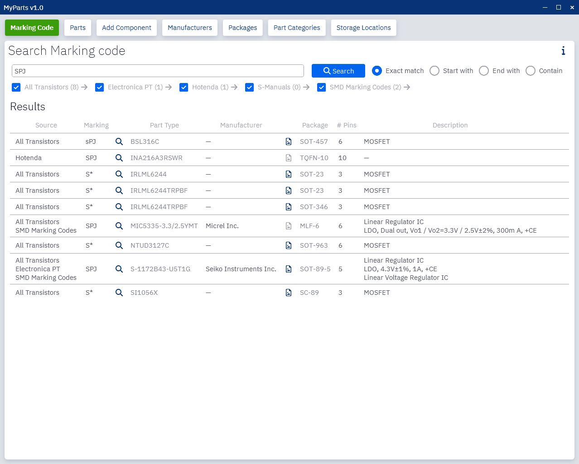Click the magnifier icon in the IRLML6244 SOT-23 row

119,174
